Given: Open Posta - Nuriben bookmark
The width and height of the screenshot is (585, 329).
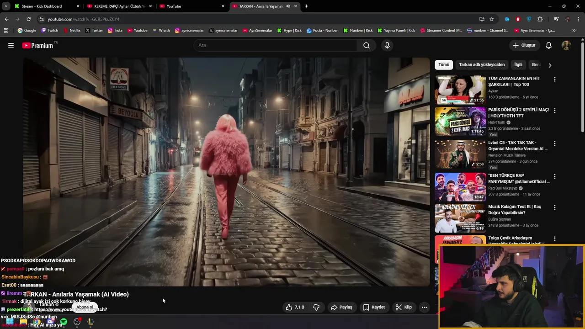Looking at the screenshot, I should pyautogui.click(x=323, y=31).
